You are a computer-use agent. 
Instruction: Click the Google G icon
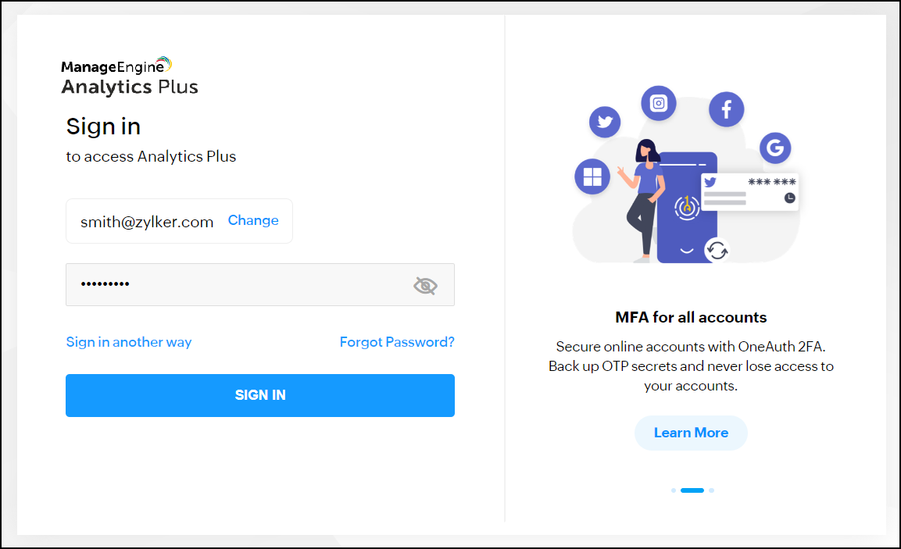tap(774, 147)
